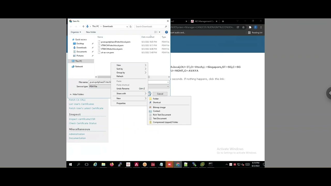This screenshot has height=186, width=331.
Task: Open File Explorer from taskbar
Action: click(103, 164)
